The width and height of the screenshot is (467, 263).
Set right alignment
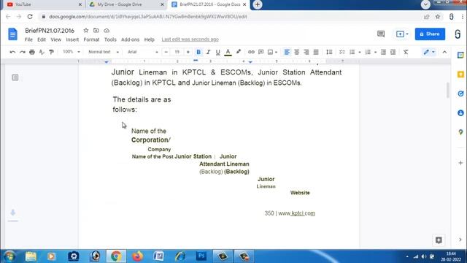click(x=306, y=52)
